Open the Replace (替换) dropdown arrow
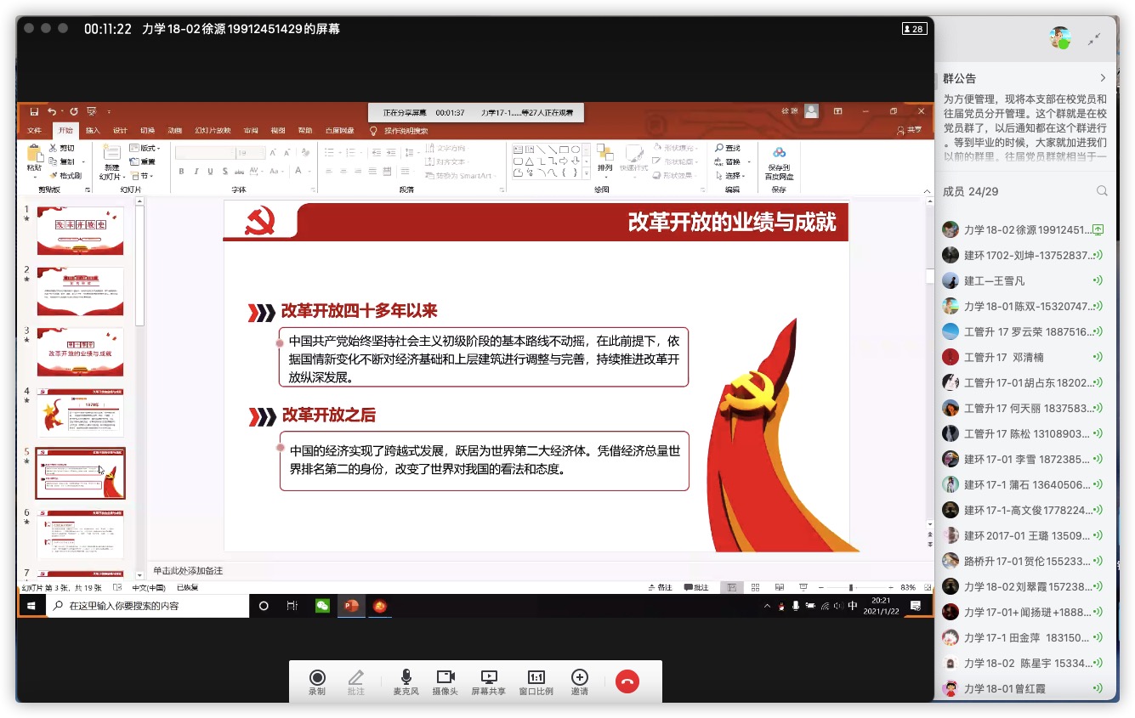The image size is (1135, 718). point(750,161)
